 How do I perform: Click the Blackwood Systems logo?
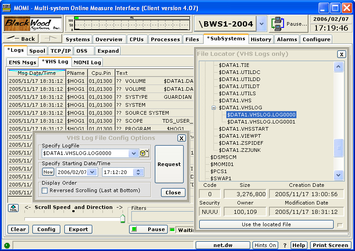[33, 23]
